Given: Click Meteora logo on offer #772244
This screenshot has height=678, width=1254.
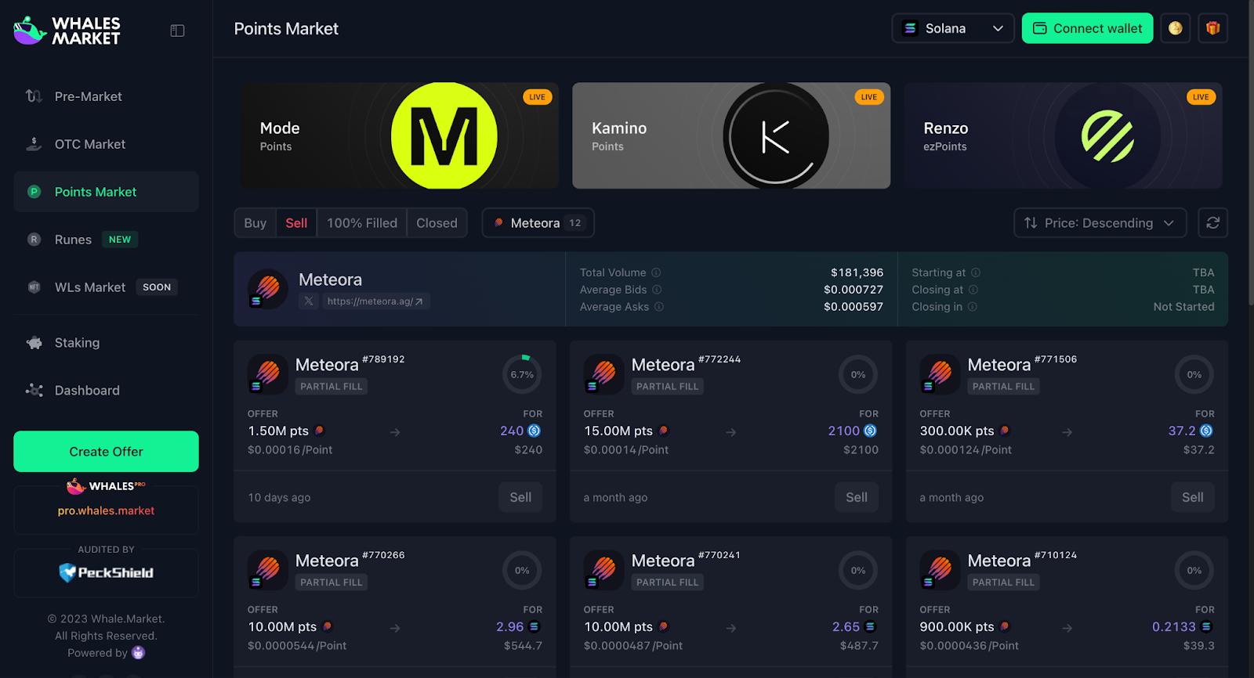Looking at the screenshot, I should pos(604,373).
